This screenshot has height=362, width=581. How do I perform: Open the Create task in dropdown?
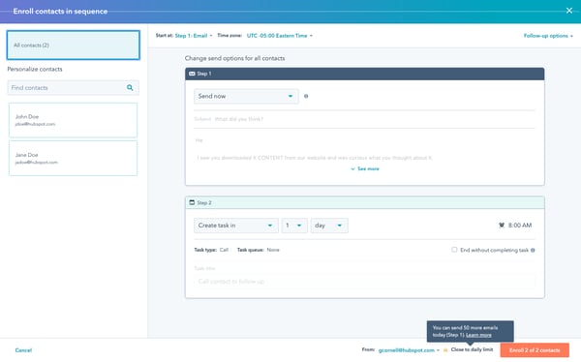click(236, 226)
